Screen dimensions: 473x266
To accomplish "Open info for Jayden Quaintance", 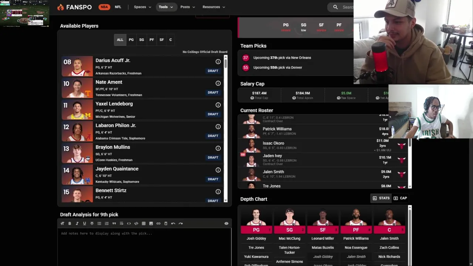I will coord(218,170).
